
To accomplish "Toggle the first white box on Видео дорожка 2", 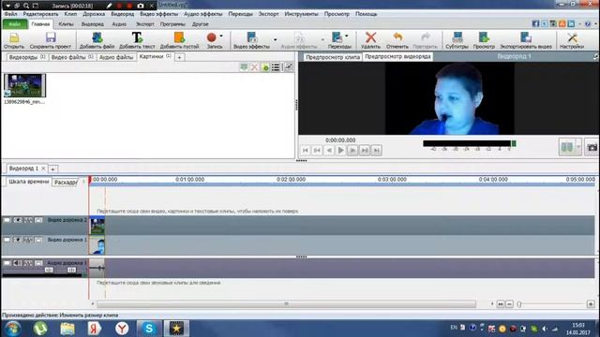I will tap(7, 220).
